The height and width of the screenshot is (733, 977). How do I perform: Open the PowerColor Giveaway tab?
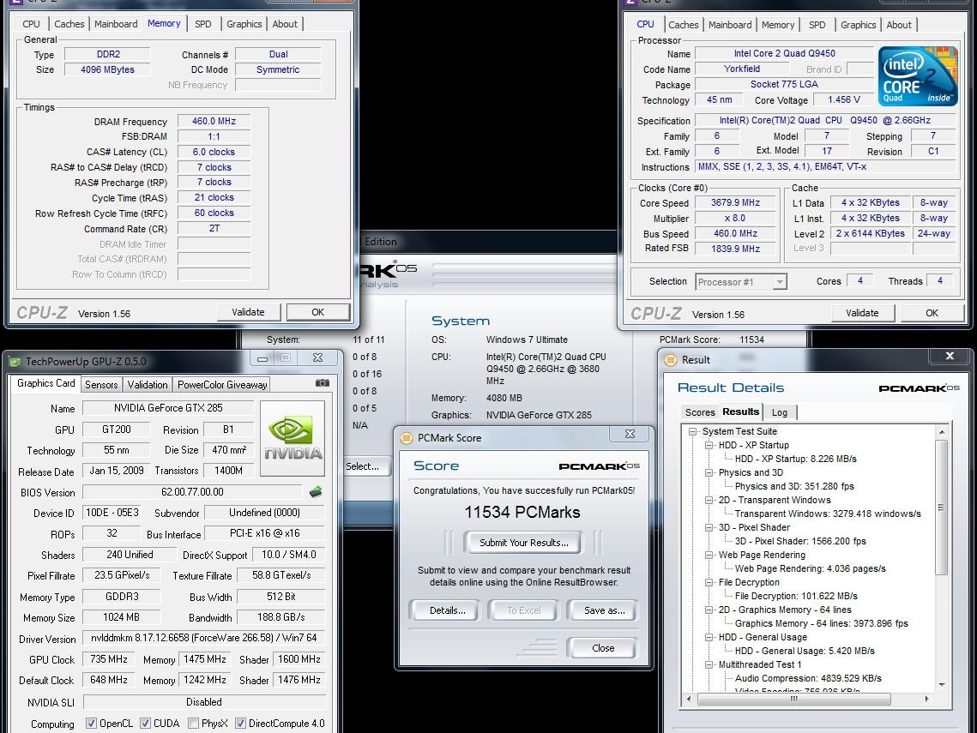[222, 385]
